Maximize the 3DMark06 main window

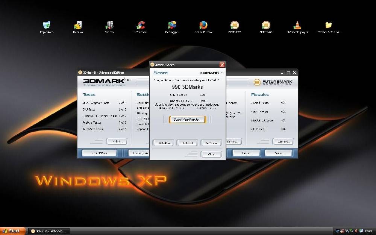(288, 73)
